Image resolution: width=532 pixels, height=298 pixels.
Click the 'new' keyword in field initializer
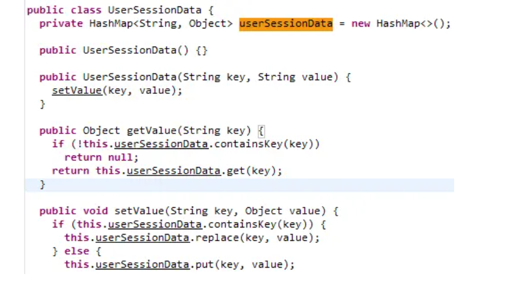click(361, 24)
